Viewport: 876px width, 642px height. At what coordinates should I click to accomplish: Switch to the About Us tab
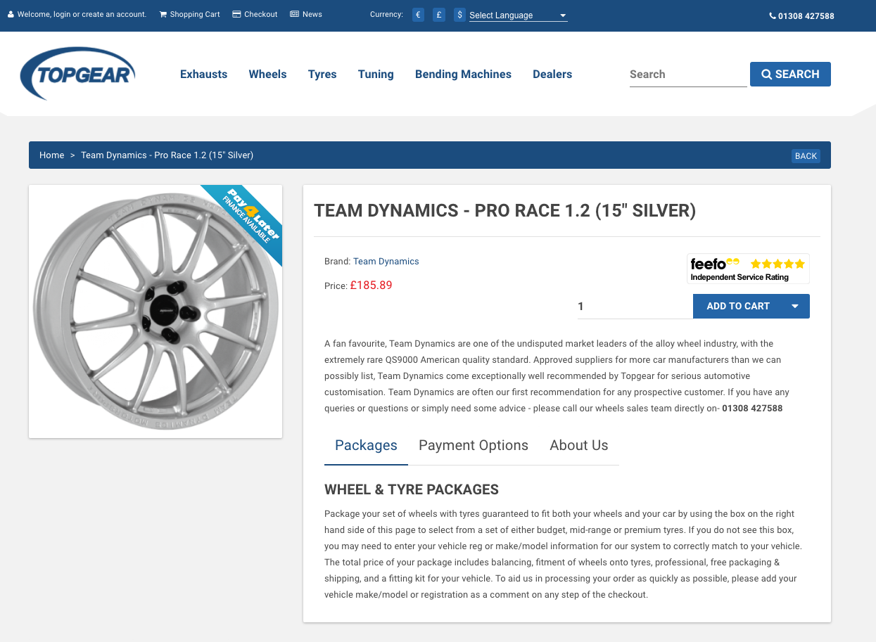pyautogui.click(x=578, y=446)
